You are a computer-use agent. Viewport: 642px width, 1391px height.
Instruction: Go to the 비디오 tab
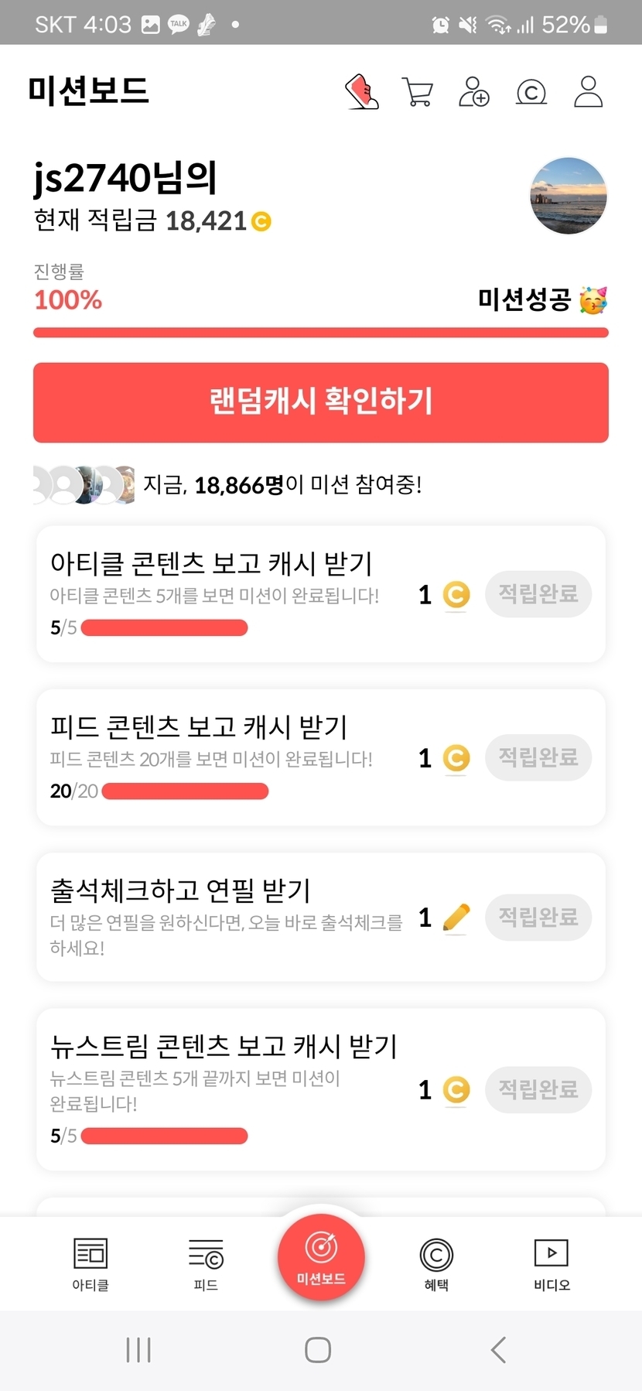[552, 1263]
